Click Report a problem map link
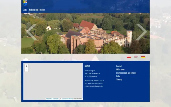Viewport: 171px width, 107px height. (x=52, y=99)
